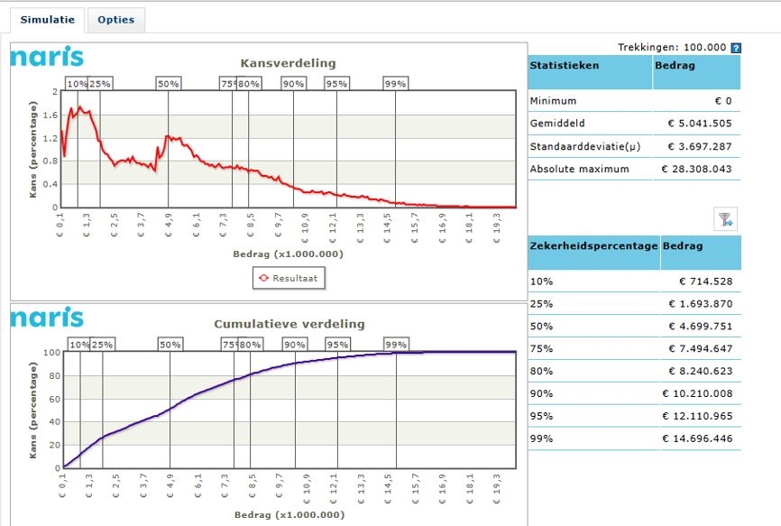Click the 95% marker on Cumulatieve verdeling chart
This screenshot has width=781, height=526.
click(337, 345)
